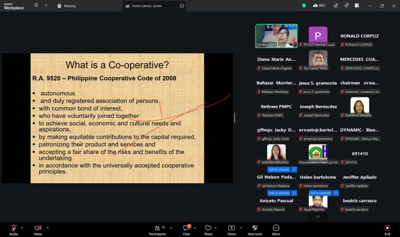Screen dimensions: 400x237
Task: Click the Share screen icon
Action: (231, 228)
